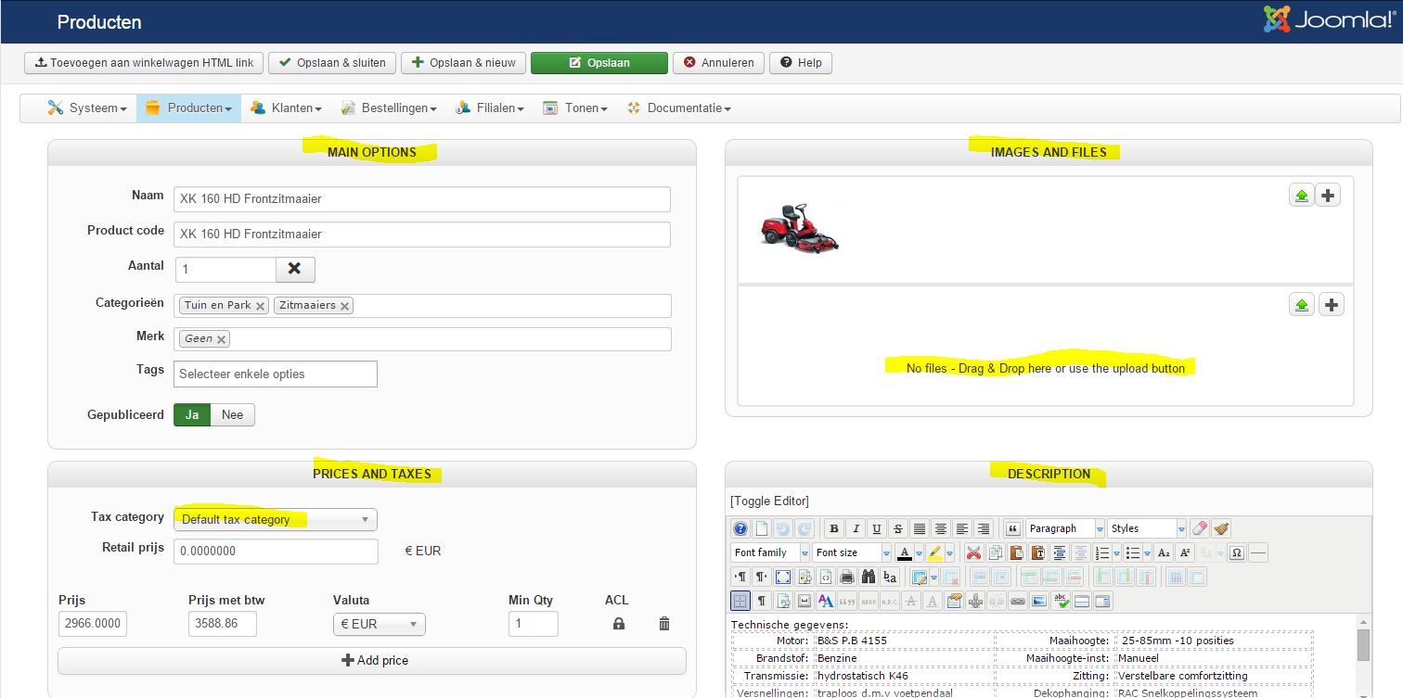Open the Tax category dropdown
The width and height of the screenshot is (1403, 698).
[x=276, y=519]
